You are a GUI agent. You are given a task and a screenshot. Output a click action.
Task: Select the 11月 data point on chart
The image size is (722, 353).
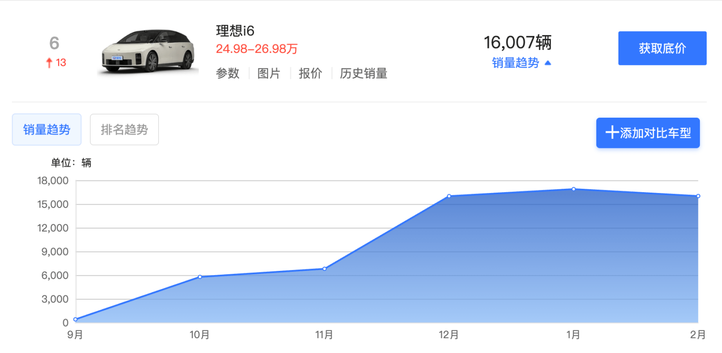pos(324,268)
